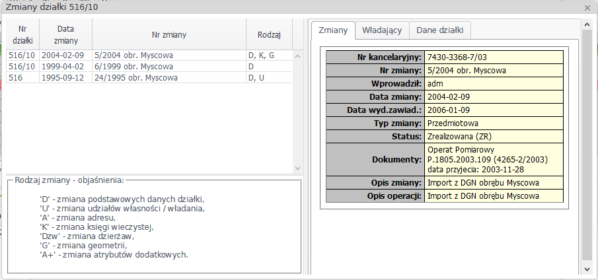Click the details panel scroll down arrow
Image resolution: width=598 pixels, height=280 pixels.
pos(587,269)
